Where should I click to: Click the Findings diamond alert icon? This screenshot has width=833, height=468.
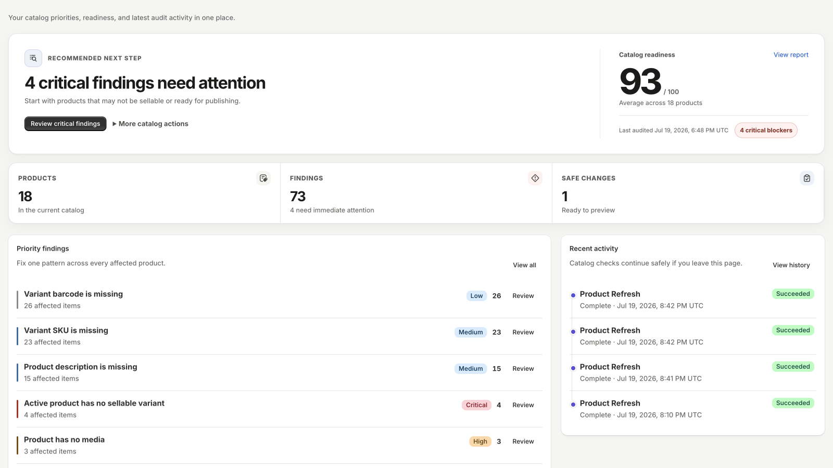coord(535,178)
